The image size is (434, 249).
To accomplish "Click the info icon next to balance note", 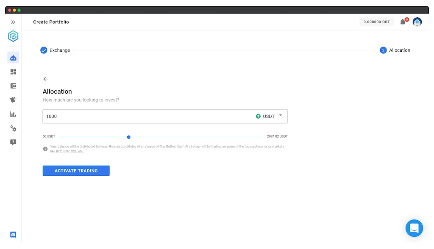I will pyautogui.click(x=45, y=149).
